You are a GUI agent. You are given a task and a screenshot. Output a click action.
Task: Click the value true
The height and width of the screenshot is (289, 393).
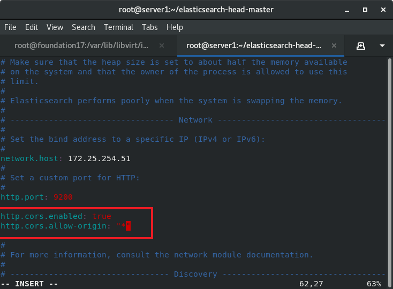click(102, 216)
